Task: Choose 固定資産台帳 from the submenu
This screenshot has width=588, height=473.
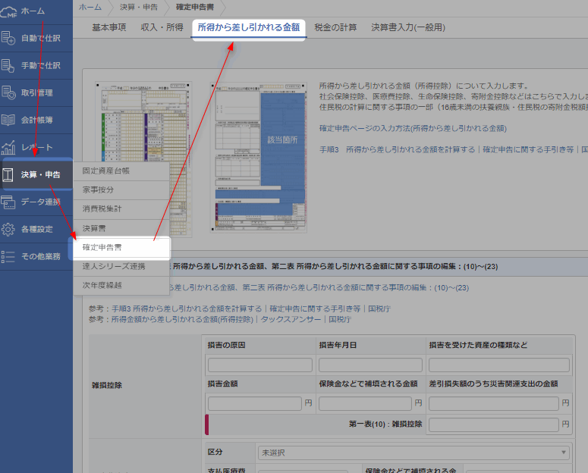Action: [105, 170]
